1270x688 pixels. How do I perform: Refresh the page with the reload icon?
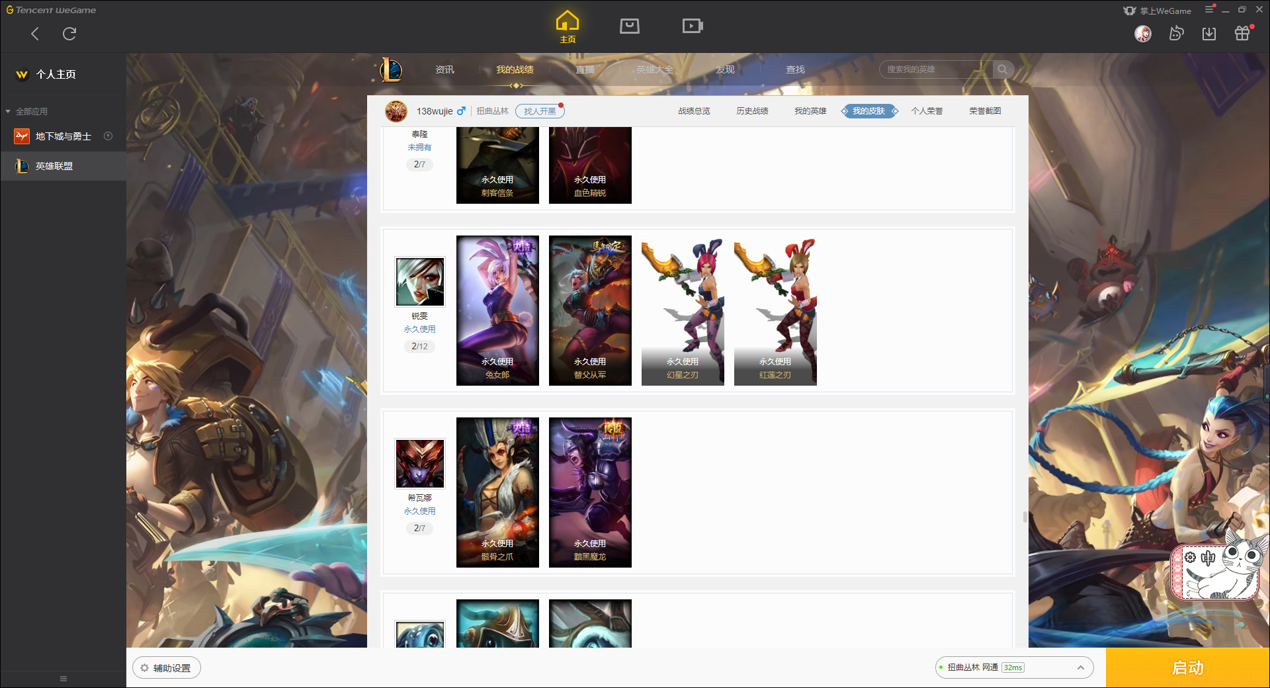[x=69, y=34]
